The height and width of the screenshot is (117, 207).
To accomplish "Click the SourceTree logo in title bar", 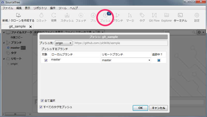I will 3,2.
